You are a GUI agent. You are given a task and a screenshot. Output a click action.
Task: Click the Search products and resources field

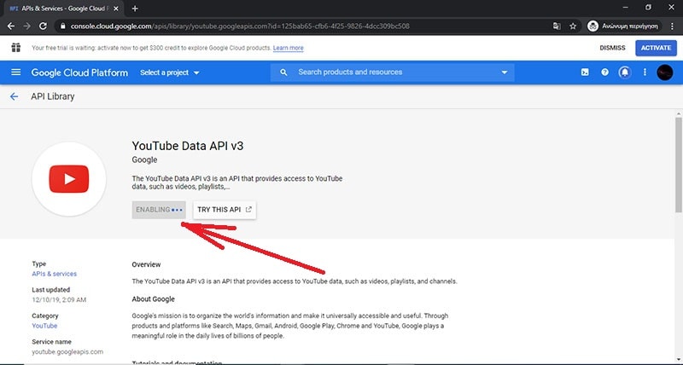click(x=393, y=72)
